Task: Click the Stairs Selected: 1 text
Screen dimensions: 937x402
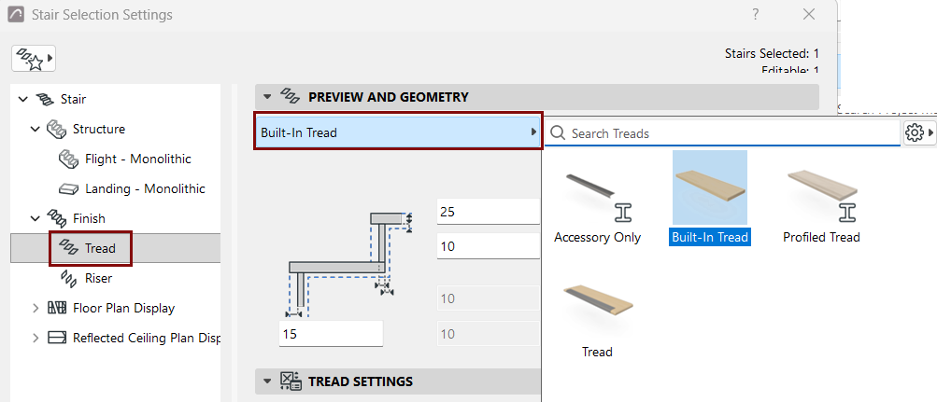Action: pos(772,54)
